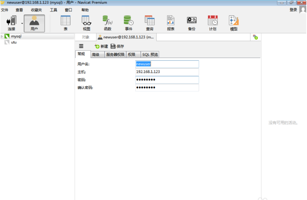Click the add new tab icon with green plus

(x=255, y=37)
